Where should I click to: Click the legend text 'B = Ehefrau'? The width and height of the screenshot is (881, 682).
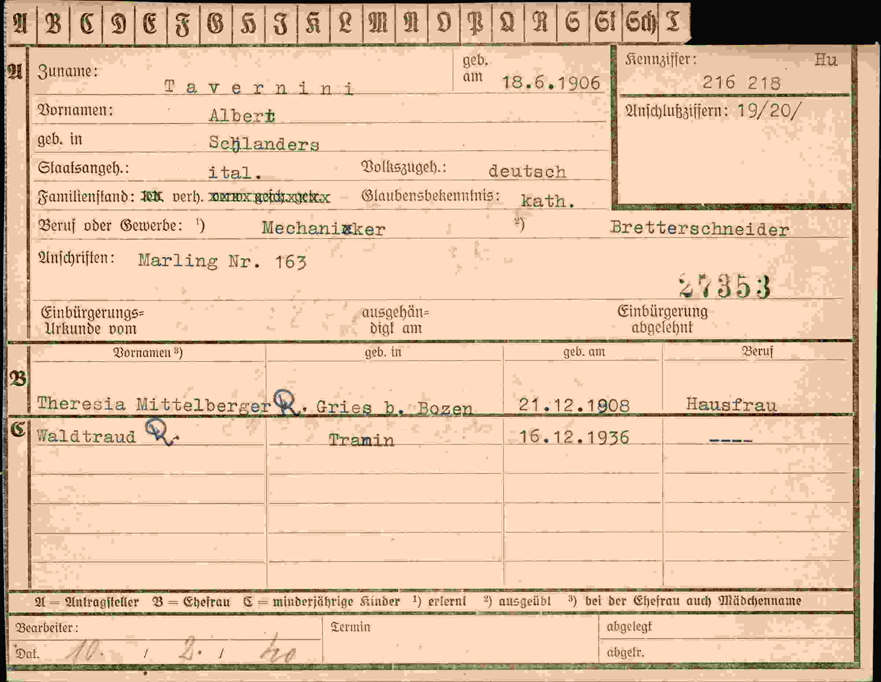(191, 602)
